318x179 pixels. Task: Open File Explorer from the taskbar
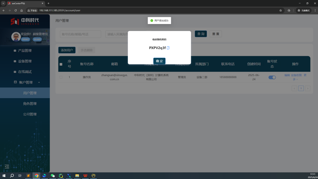pyautogui.click(x=77, y=176)
